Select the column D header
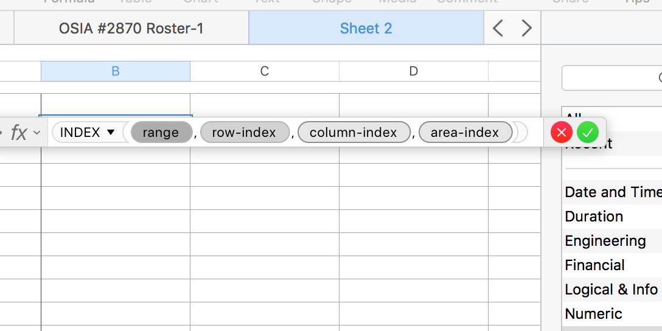This screenshot has width=662, height=331. click(414, 71)
